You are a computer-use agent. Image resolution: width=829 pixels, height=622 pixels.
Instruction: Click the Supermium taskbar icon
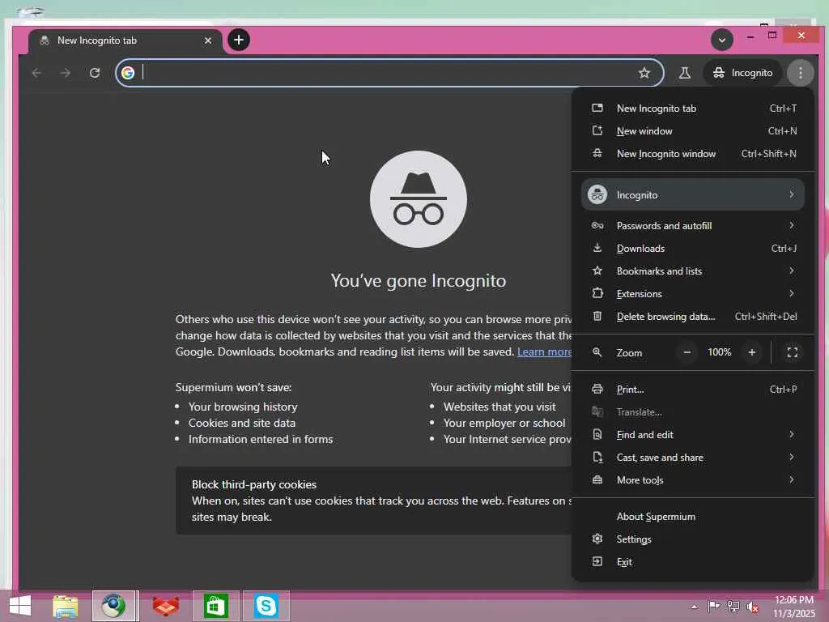click(x=114, y=606)
